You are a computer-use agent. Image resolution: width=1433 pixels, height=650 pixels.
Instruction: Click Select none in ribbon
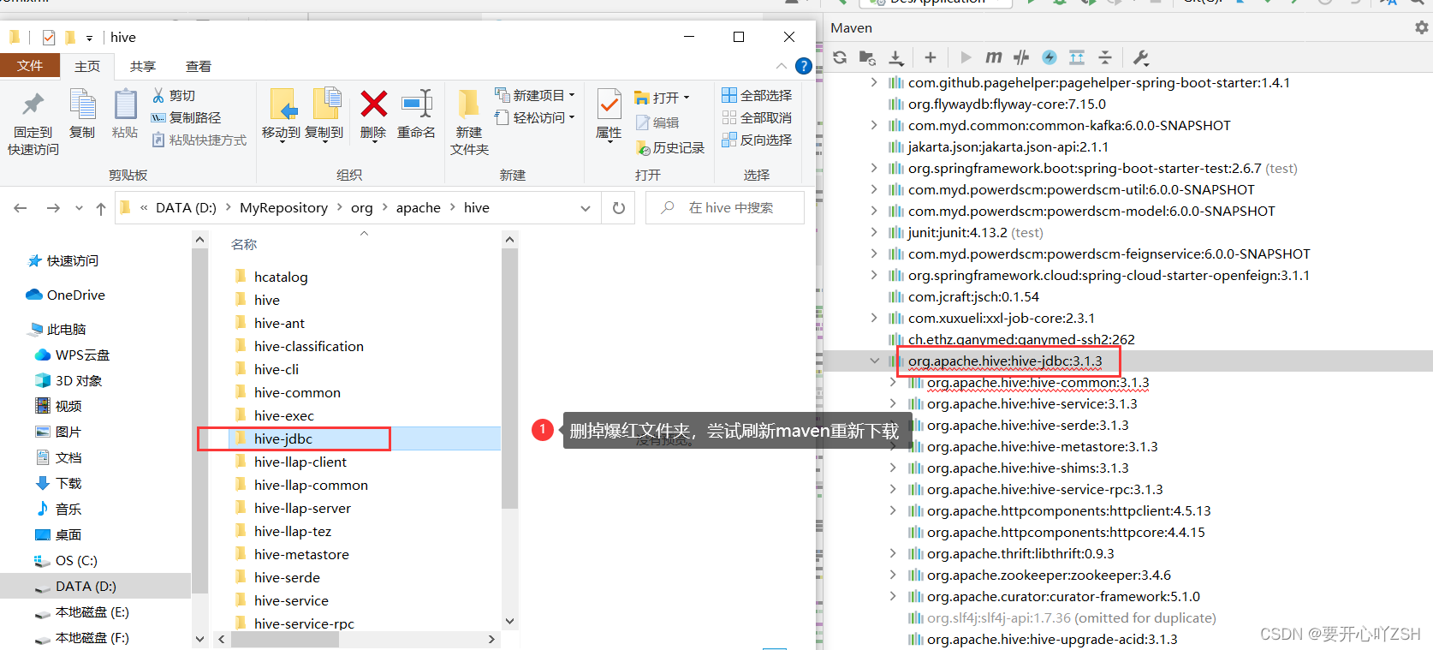[x=757, y=117]
